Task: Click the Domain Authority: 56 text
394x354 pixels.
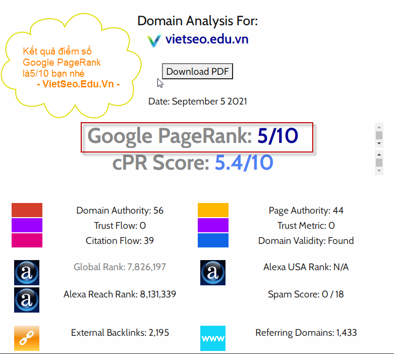Action: click(120, 211)
